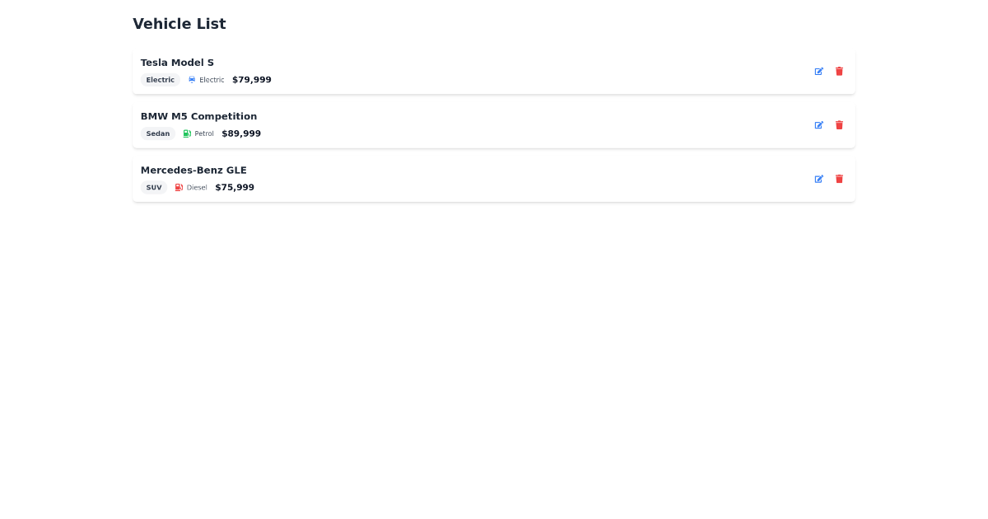
Task: Select the Electric category badge on Tesla card
Action: coord(160,79)
